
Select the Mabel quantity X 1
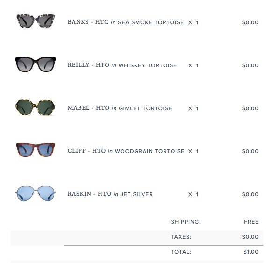coord(193,108)
